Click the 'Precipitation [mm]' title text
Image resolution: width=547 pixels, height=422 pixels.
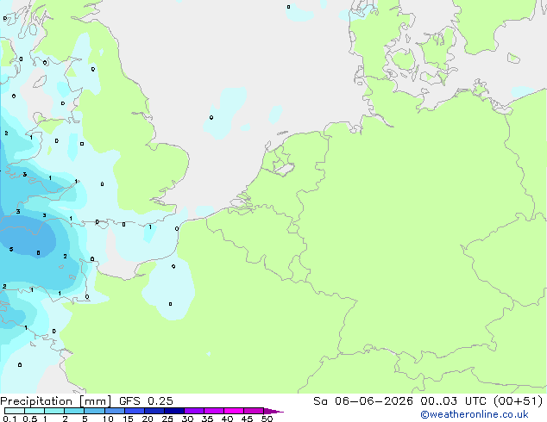click(56, 401)
